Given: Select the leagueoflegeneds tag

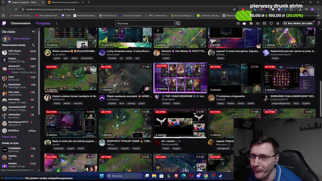Looking at the screenshot, I should [281, 103].
